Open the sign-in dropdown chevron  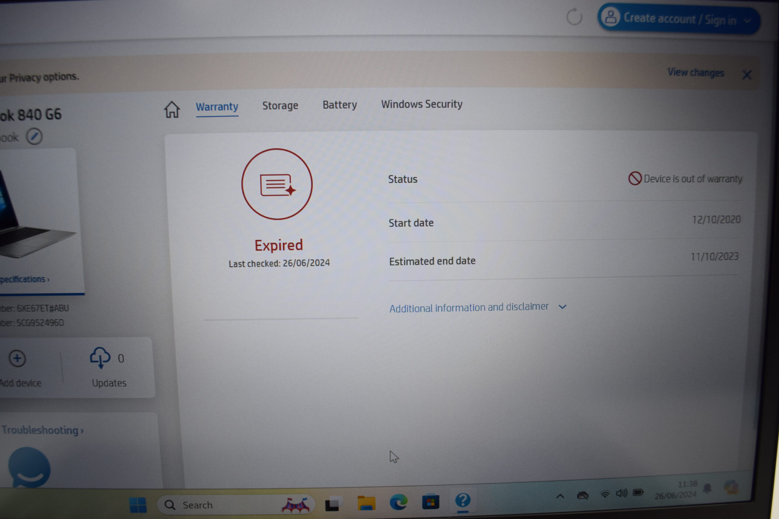pos(747,20)
